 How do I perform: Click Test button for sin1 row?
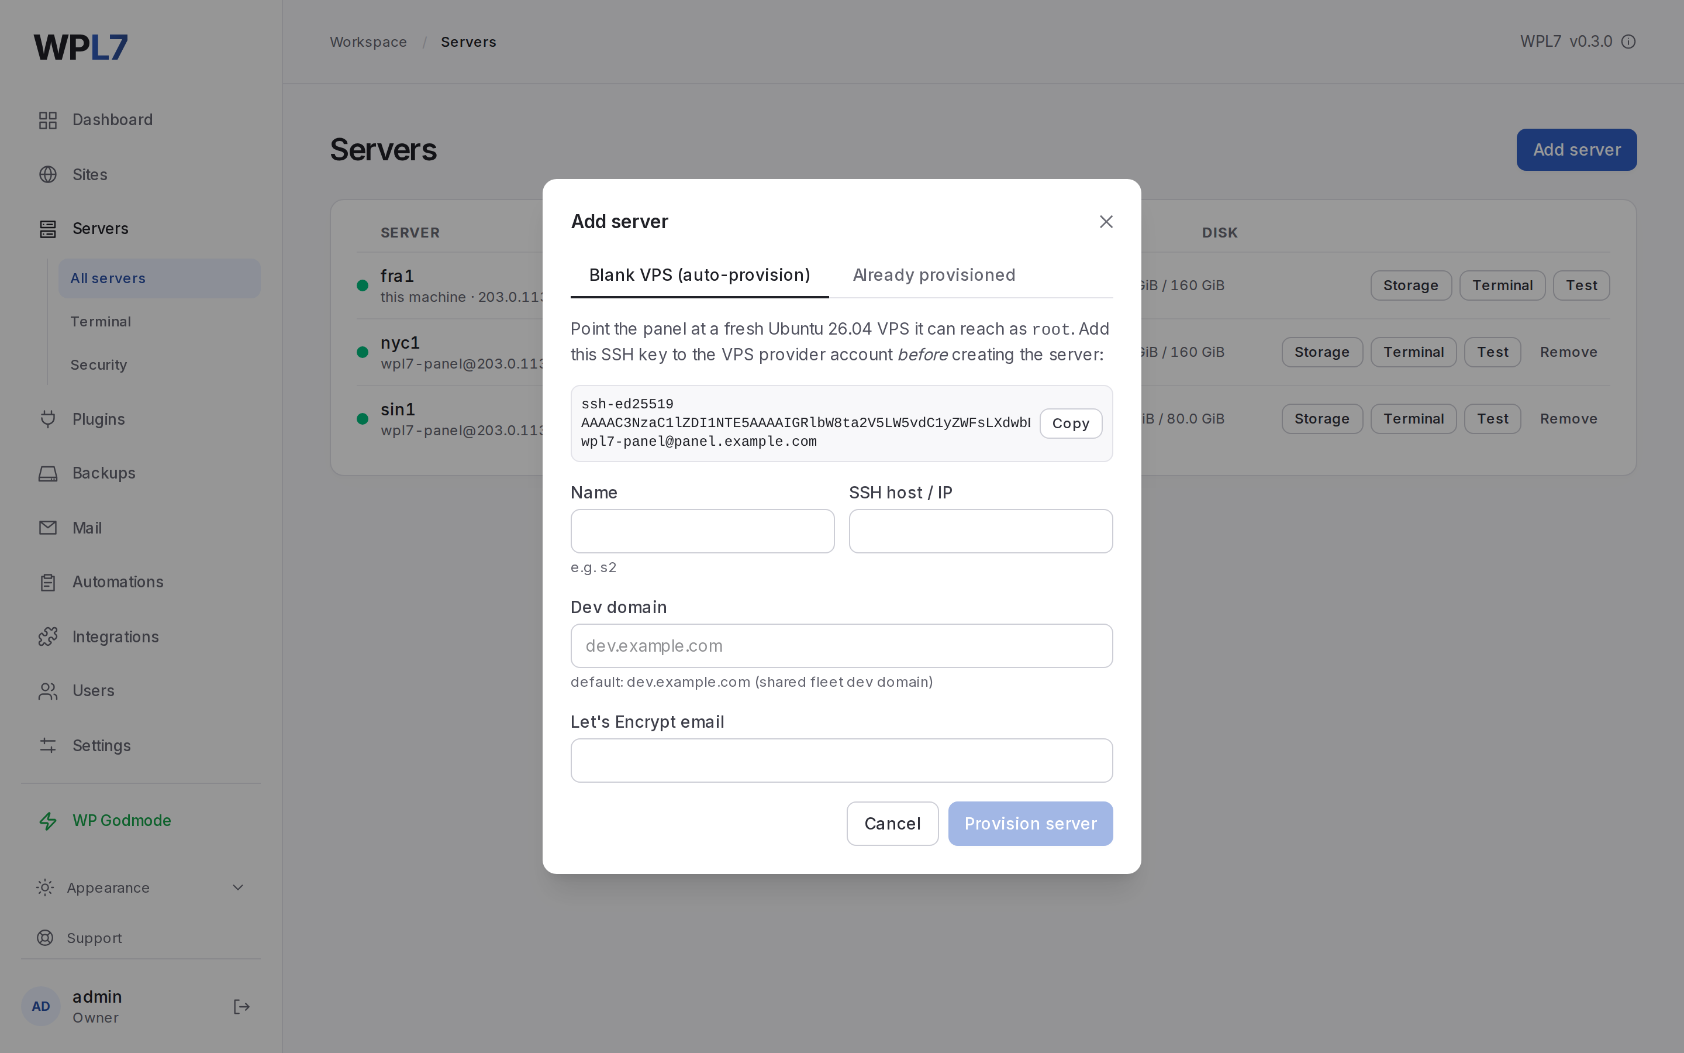click(1492, 418)
